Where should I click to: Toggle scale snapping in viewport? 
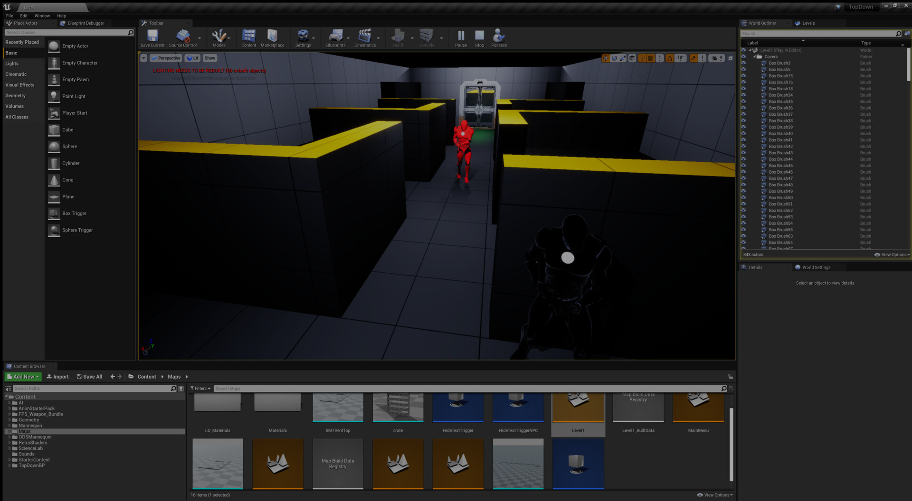click(693, 58)
